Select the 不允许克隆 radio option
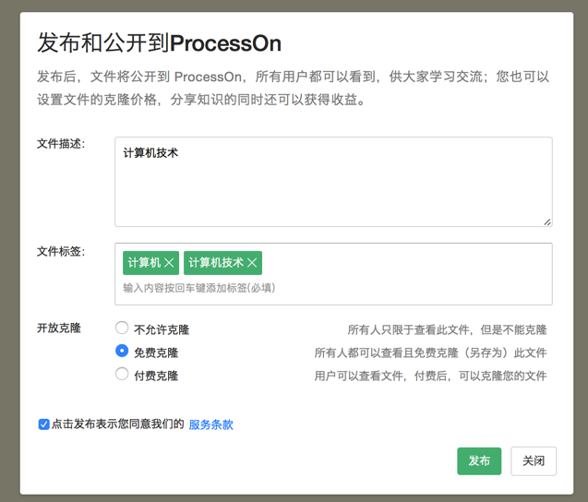 pyautogui.click(x=122, y=329)
